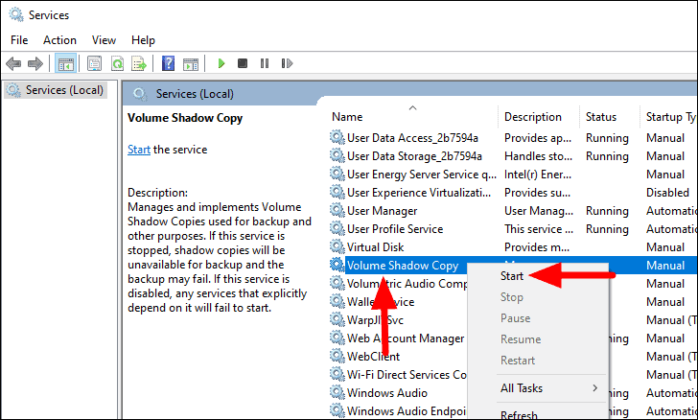Click the Restart Service toolbar button
The height and width of the screenshot is (420, 698).
pos(287,63)
